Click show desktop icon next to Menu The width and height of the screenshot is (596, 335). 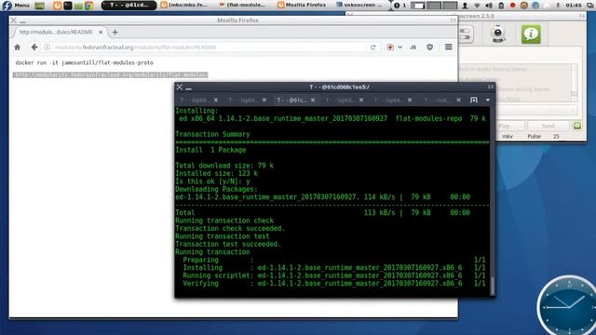pos(39,6)
